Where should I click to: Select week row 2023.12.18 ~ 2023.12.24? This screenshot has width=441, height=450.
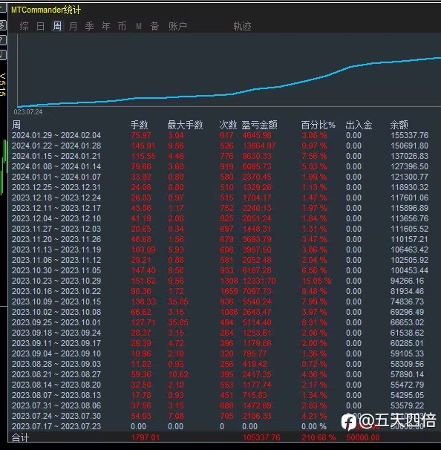click(220, 198)
